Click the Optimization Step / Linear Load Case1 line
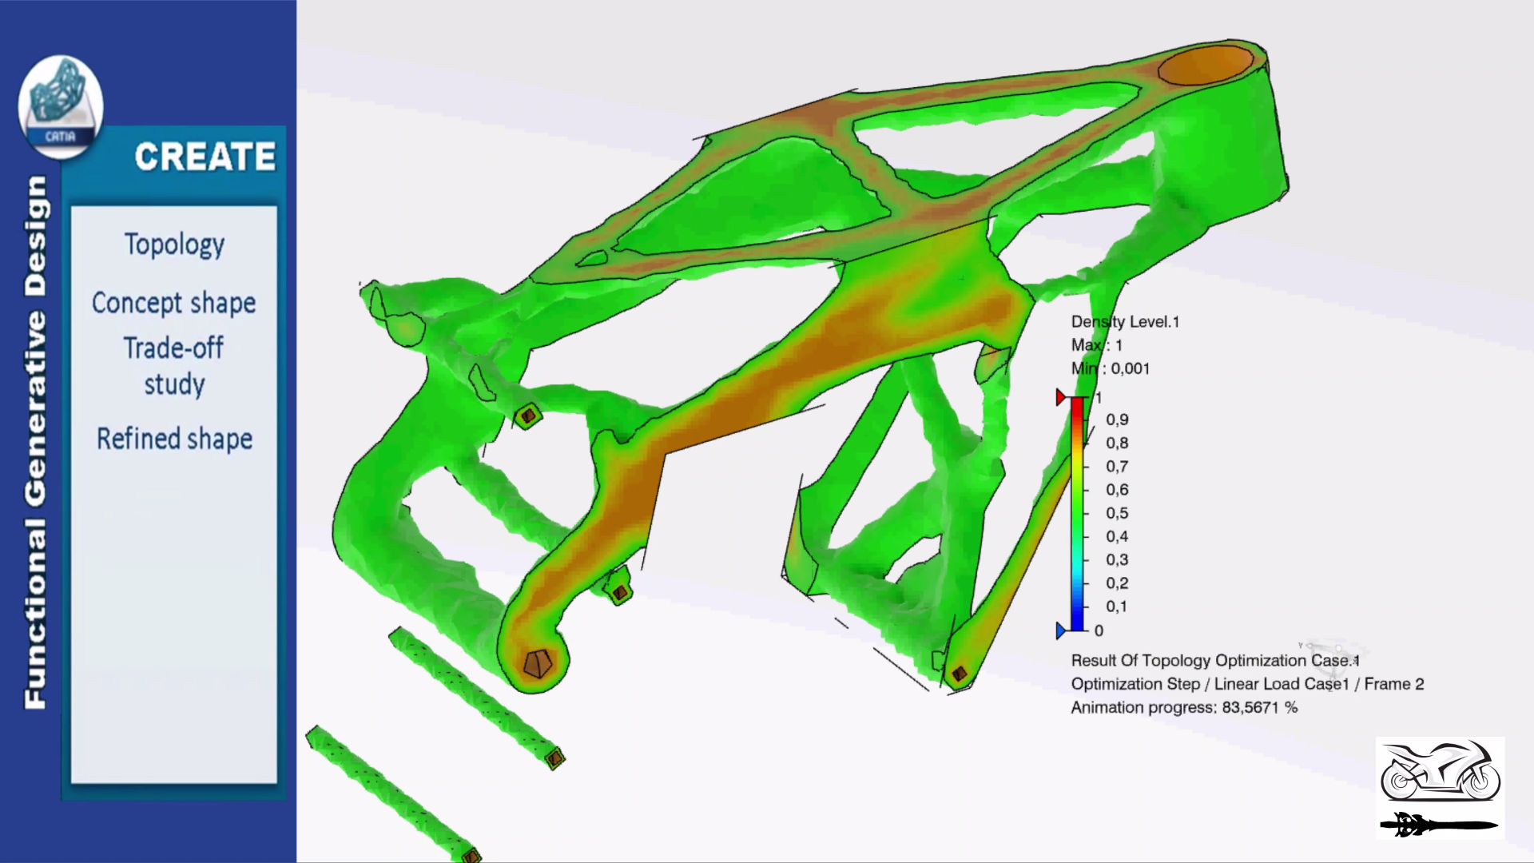 coord(1247,684)
